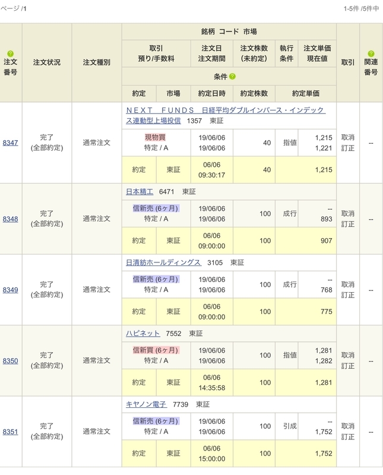This screenshot has width=383, height=475.
Task: Click 訂正 for order 8351
Action: [348, 437]
